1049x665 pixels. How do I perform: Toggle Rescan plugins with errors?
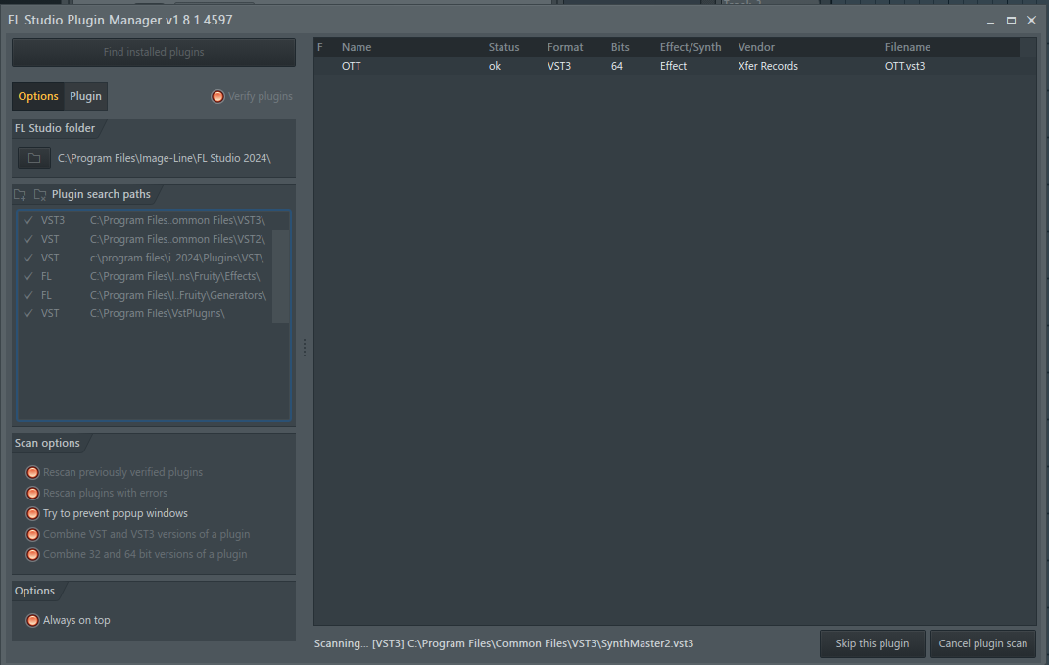click(32, 493)
